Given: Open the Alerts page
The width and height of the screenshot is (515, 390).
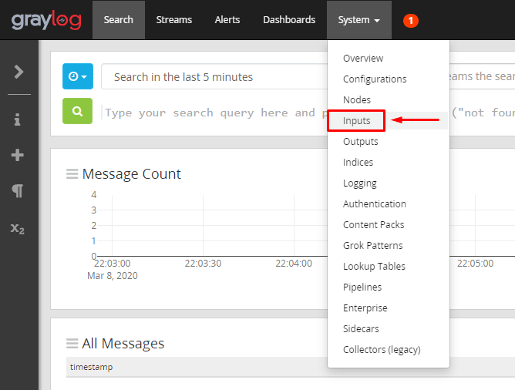Looking at the screenshot, I should click(227, 20).
